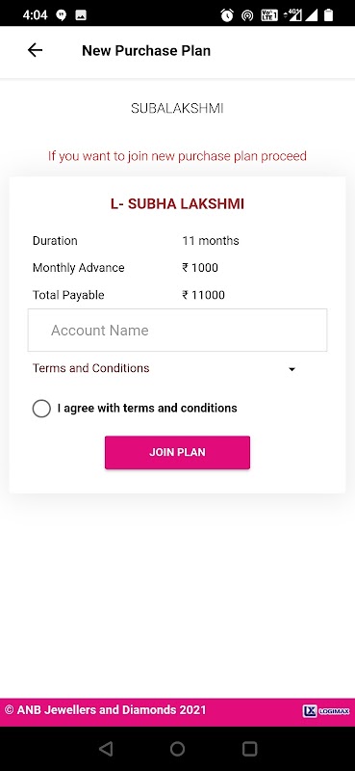Tap the alarm clock status icon
This screenshot has height=771, width=355.
click(227, 15)
